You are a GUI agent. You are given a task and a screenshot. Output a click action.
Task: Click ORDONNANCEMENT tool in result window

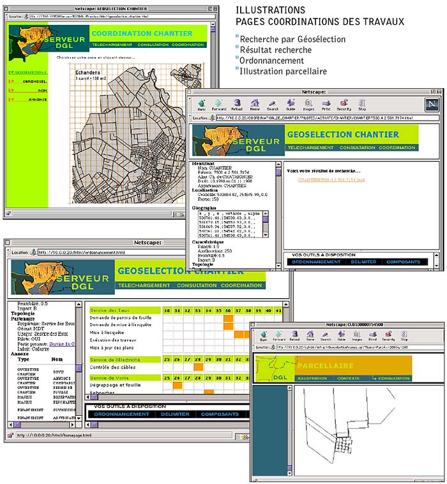[316, 262]
